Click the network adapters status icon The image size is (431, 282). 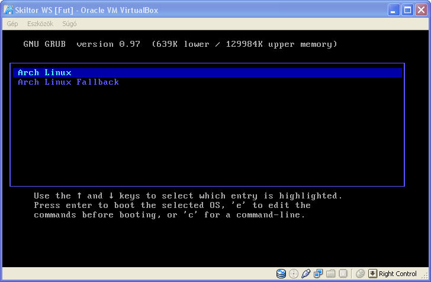pyautogui.click(x=319, y=274)
